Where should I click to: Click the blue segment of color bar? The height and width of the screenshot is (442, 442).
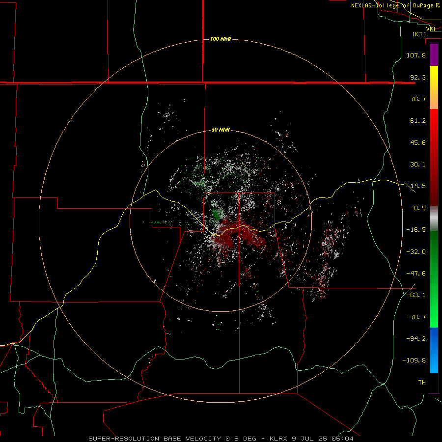coord(434,350)
